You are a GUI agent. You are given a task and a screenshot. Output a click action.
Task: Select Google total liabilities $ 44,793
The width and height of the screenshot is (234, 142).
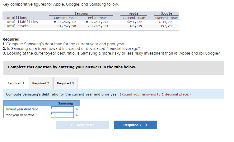point(166,22)
